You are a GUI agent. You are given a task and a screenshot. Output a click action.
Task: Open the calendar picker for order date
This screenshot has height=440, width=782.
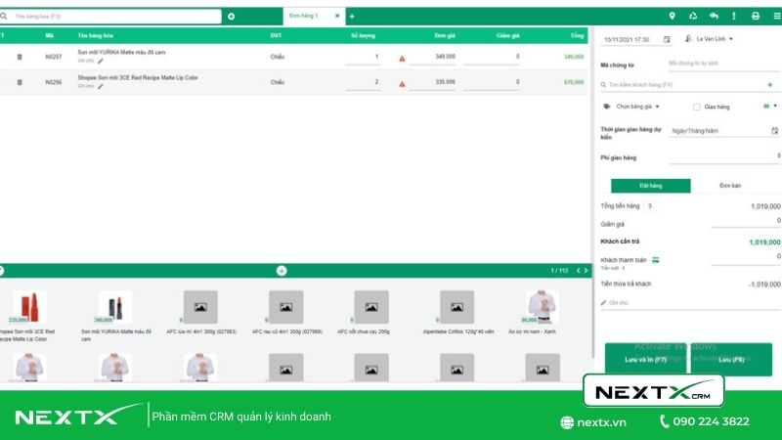click(x=667, y=39)
